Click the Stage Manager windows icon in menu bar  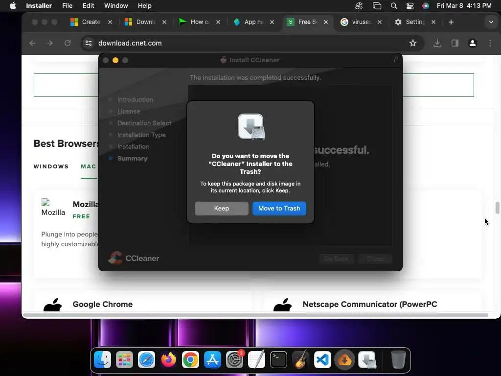point(377,6)
